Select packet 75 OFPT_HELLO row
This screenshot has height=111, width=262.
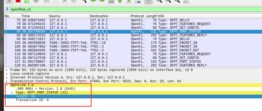coord(133,20)
